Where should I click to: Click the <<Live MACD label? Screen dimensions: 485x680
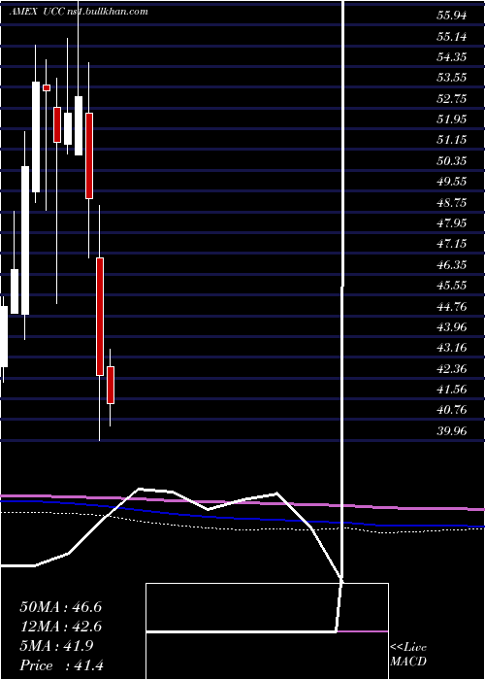point(408,655)
